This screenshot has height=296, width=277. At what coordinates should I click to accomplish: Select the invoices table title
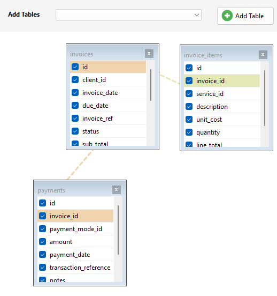coord(81,54)
